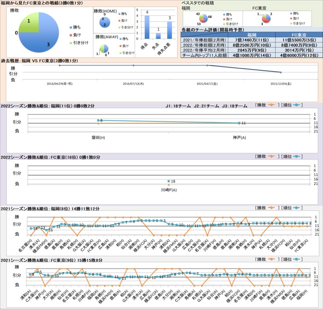The image size is (323, 309).
Task: Click the 川崎F(A) label in the 2022 FC東京 chart
Action: 169,190
